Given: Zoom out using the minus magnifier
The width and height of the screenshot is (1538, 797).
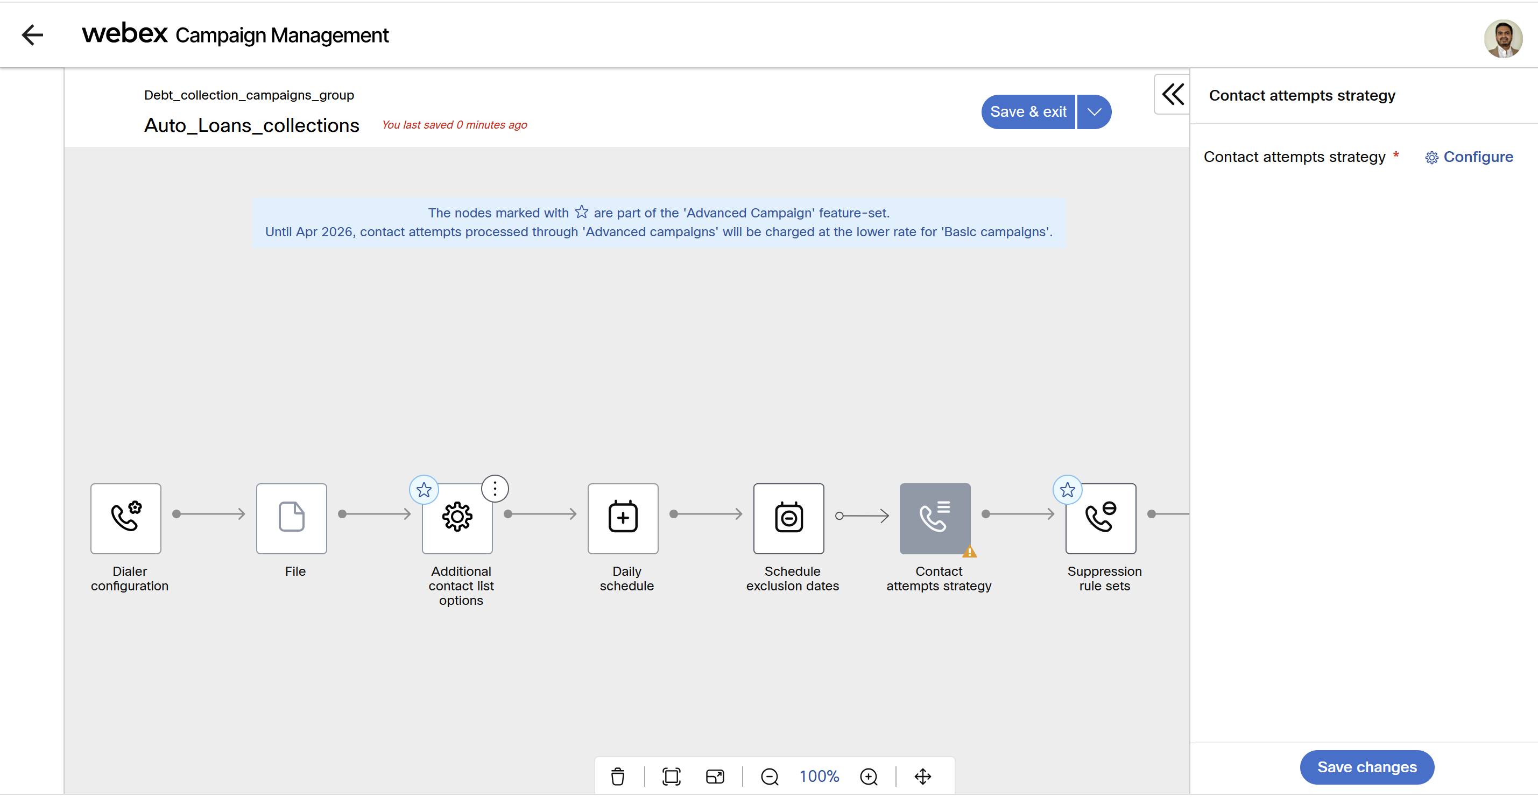Looking at the screenshot, I should [x=770, y=776].
